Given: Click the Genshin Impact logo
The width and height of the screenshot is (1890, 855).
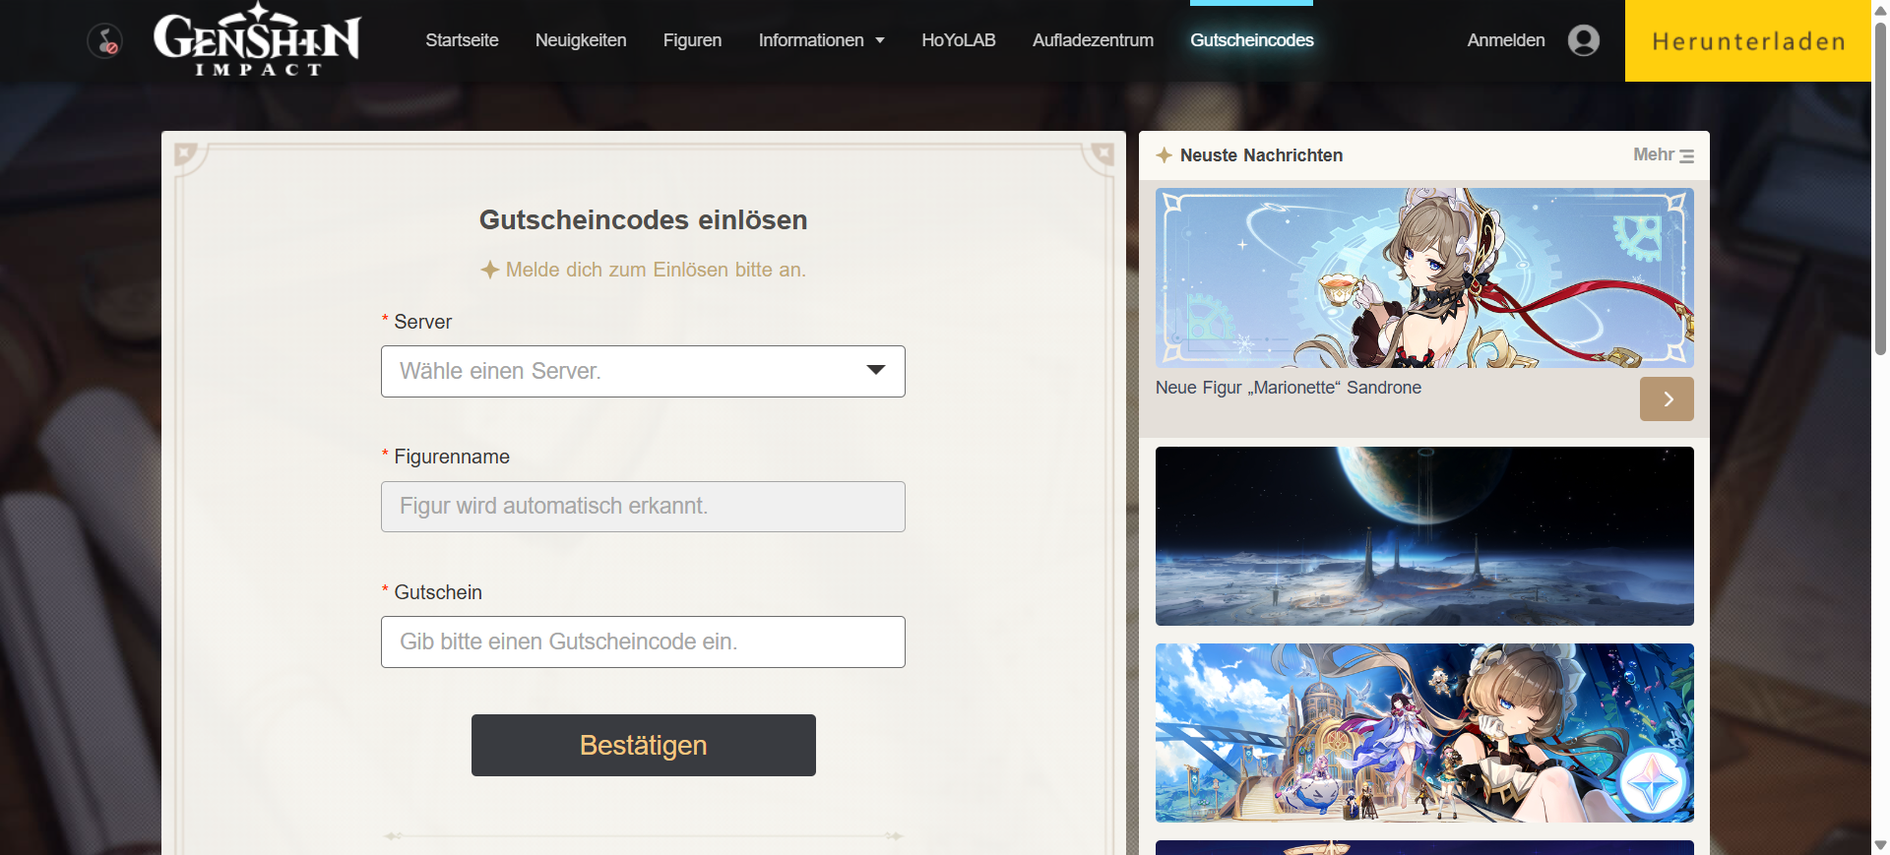Looking at the screenshot, I should tap(257, 40).
